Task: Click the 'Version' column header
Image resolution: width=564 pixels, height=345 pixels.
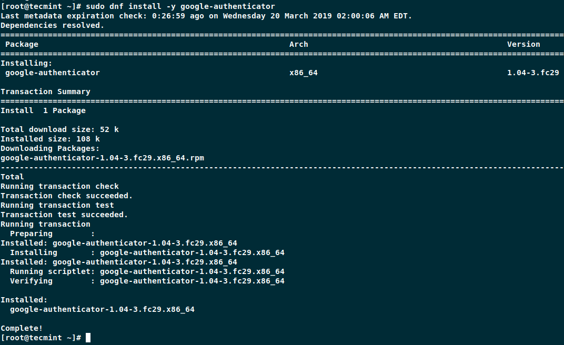Action: [523, 44]
